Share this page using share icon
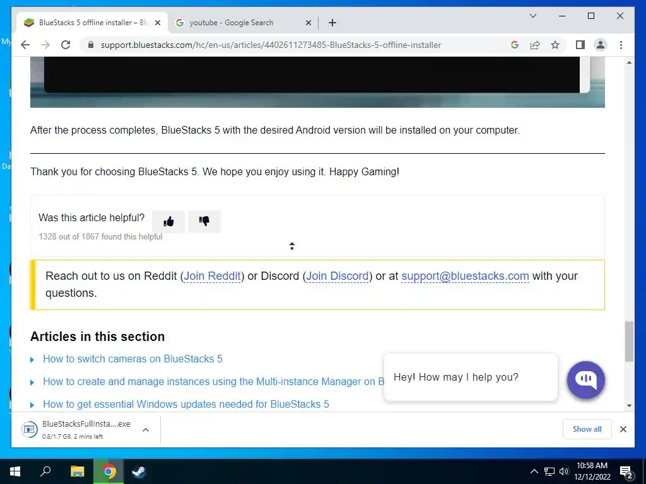Image resolution: width=646 pixels, height=484 pixels. pos(535,45)
